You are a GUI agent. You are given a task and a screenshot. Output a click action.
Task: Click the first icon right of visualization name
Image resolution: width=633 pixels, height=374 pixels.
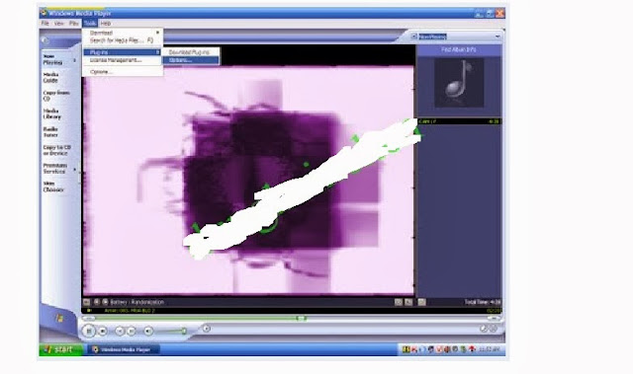tap(399, 302)
